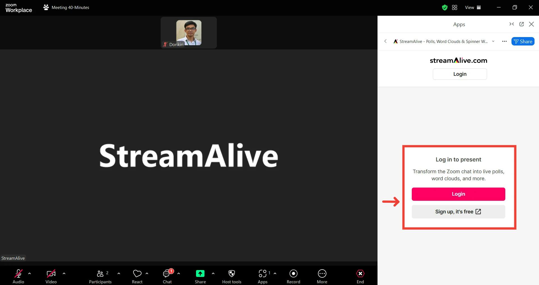Expand the chevron beside Chat
The image size is (539, 285).
[179, 273]
